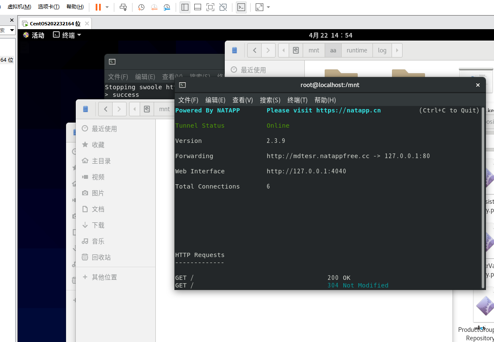The image size is (494, 342).
Task: Open 编辑(E) menu in the swoole terminal
Action: click(145, 77)
